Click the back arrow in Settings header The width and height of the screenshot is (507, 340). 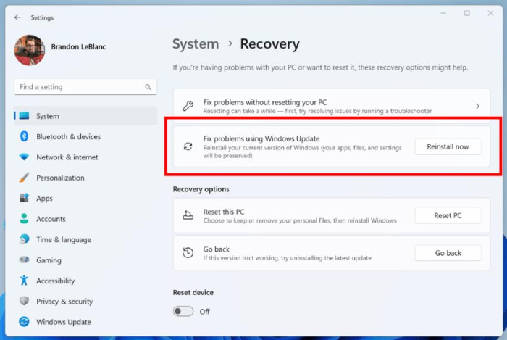pos(17,17)
